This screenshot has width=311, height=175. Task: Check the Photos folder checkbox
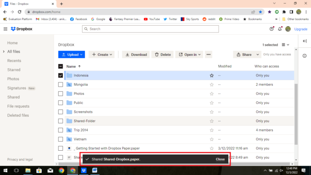pyautogui.click(x=60, y=94)
